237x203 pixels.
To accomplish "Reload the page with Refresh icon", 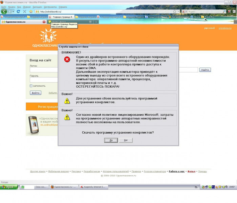I will click(x=18, y=12).
